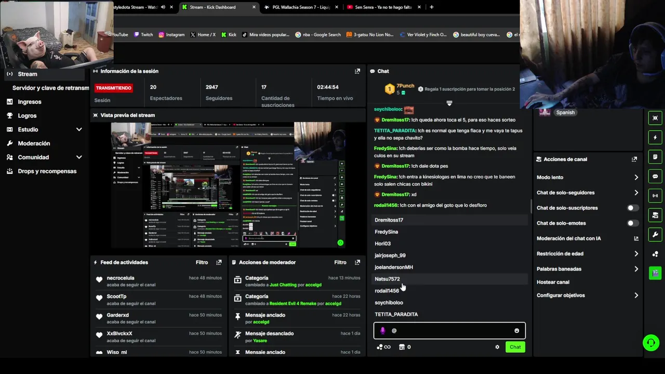Viewport: 665px width, 374px height.
Task: Pop out the Información de la sesión panel
Action: tap(357, 71)
